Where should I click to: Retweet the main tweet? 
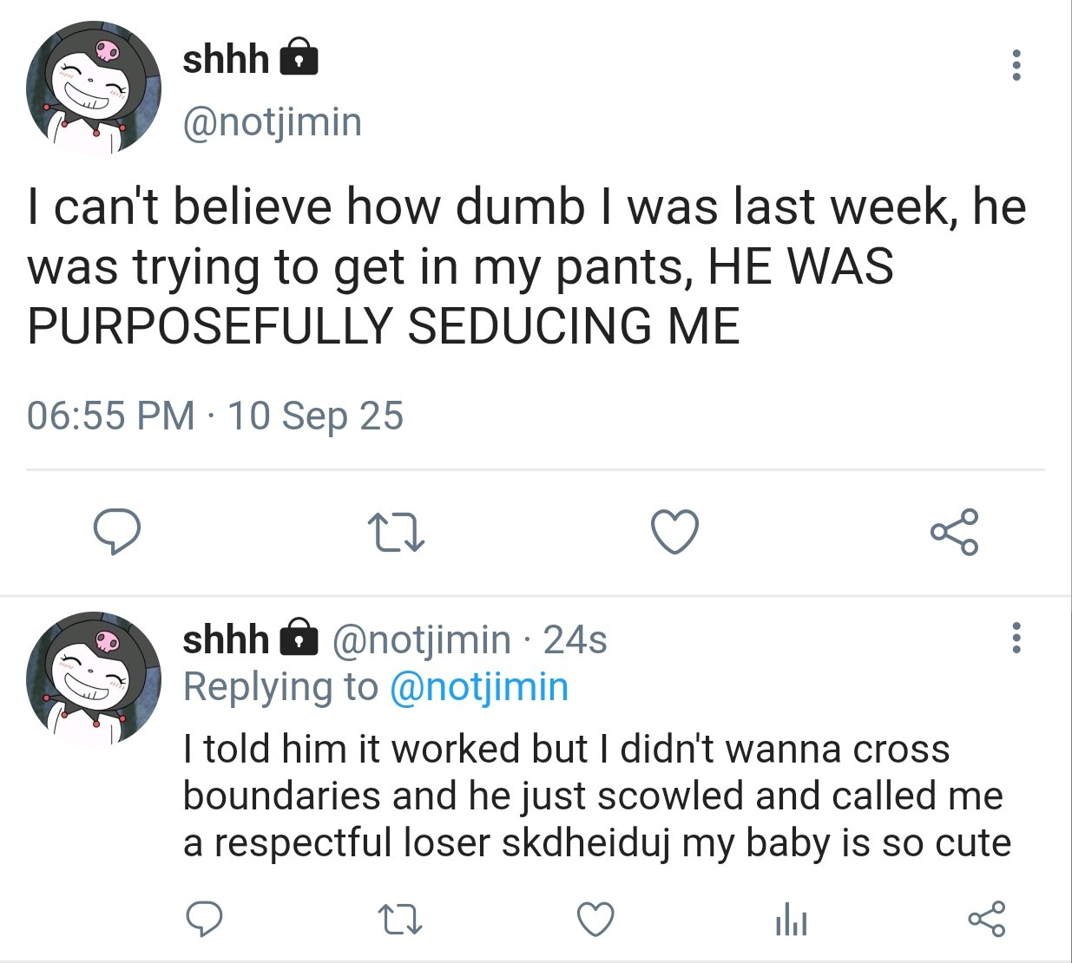pos(396,532)
